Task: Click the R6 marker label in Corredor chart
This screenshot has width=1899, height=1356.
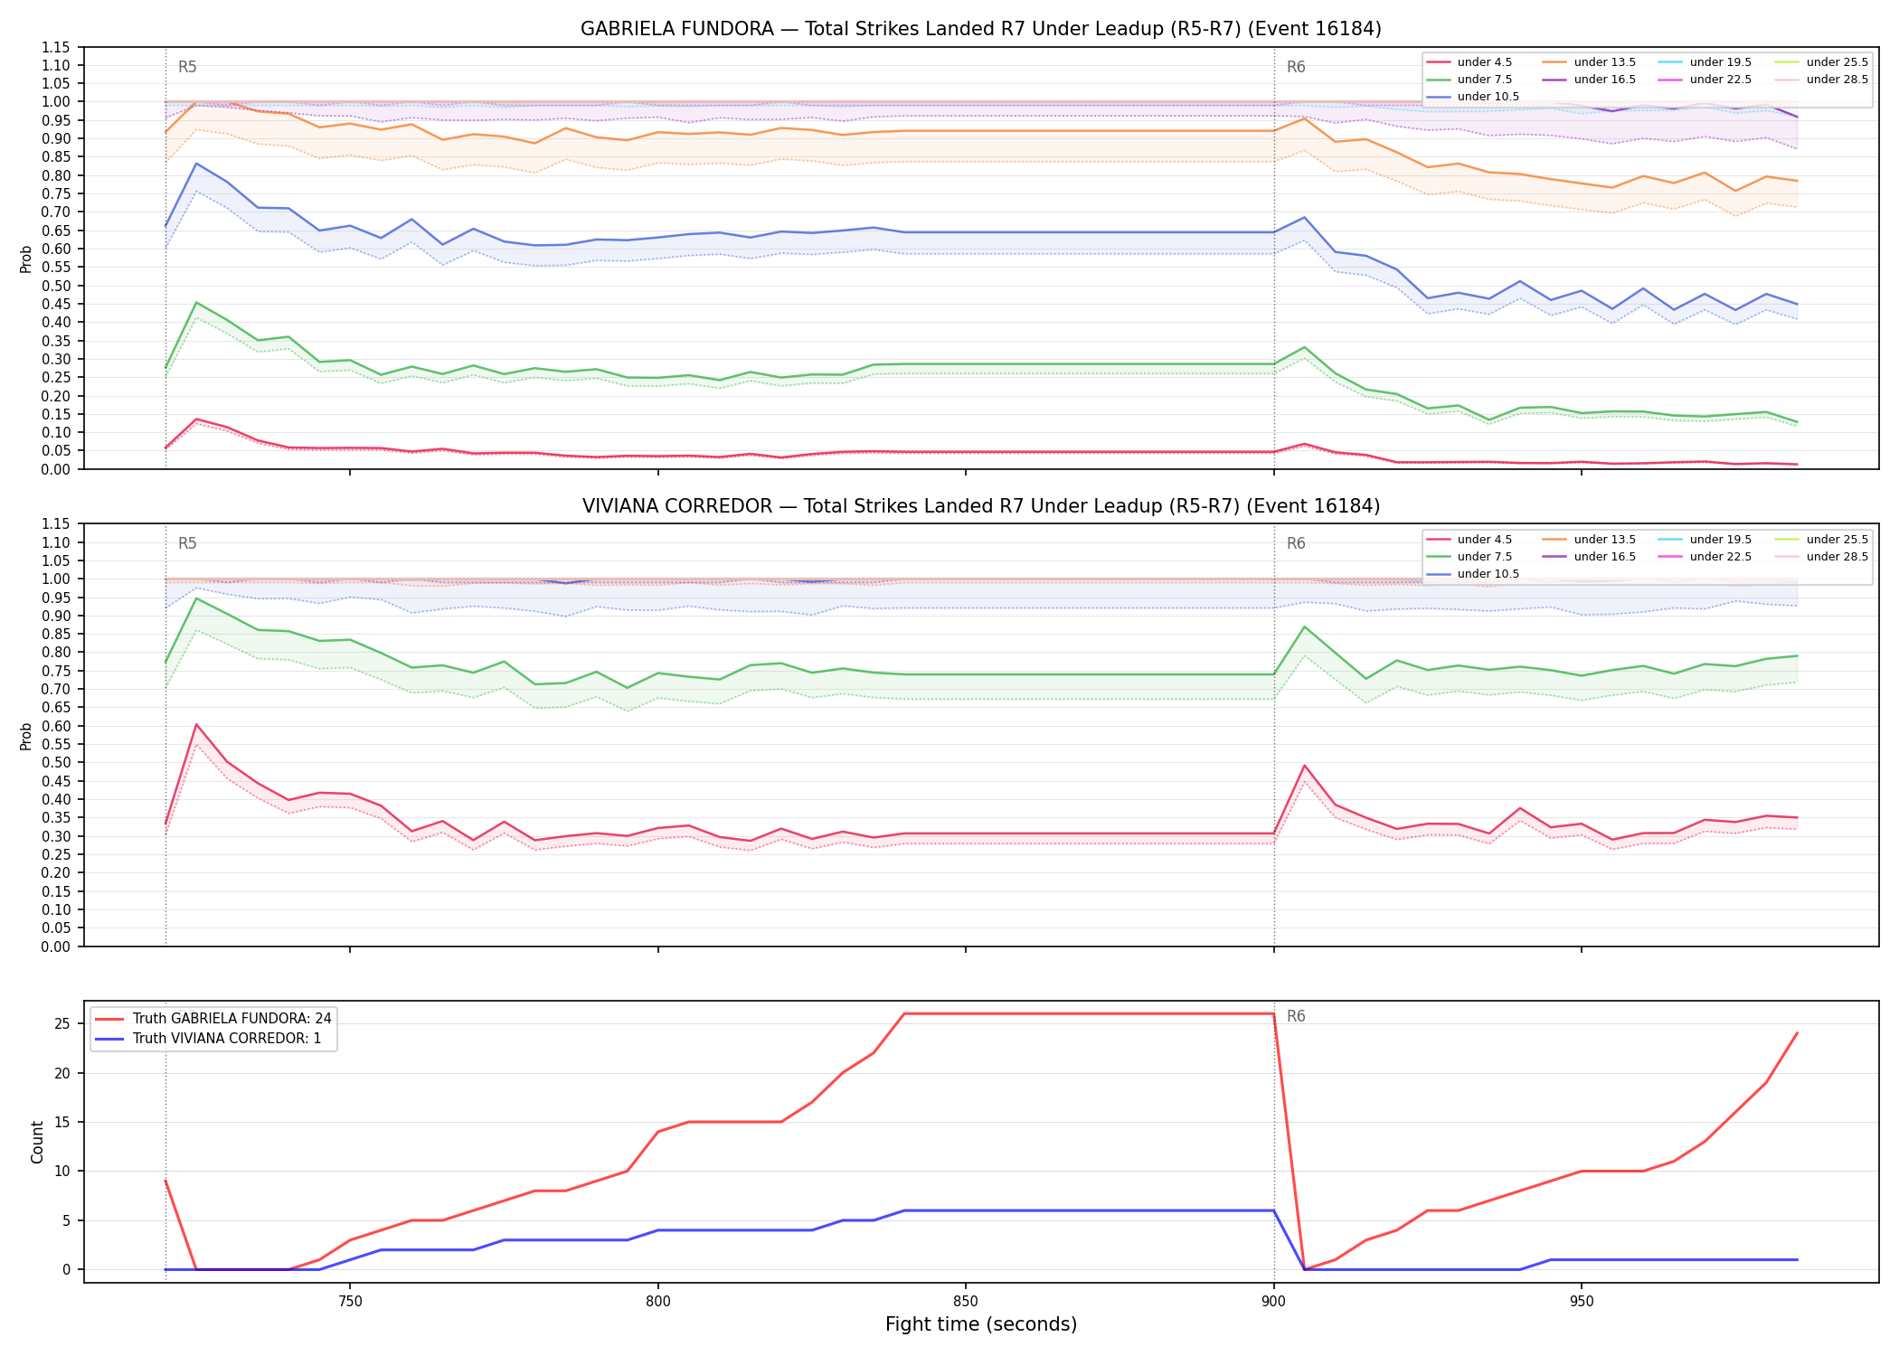Action: (1296, 543)
